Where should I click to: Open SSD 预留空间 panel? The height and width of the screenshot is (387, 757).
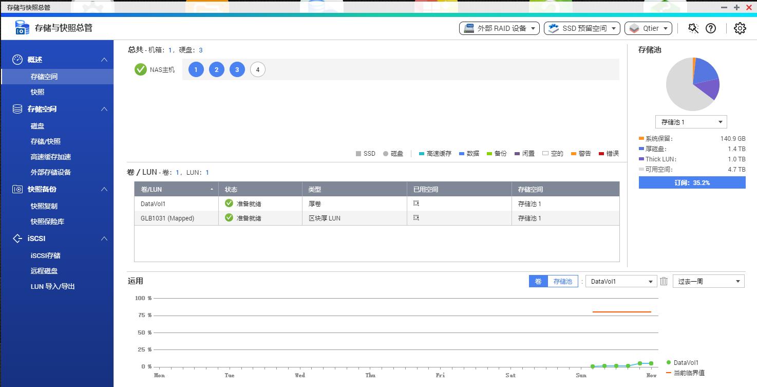(x=581, y=29)
